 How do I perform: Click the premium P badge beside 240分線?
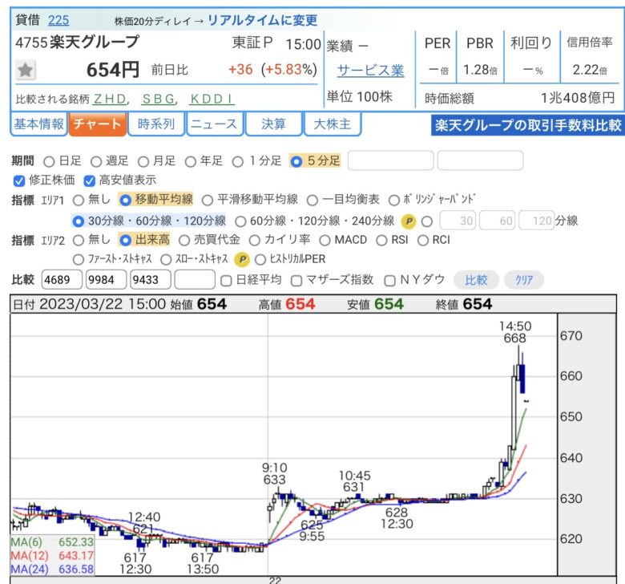(409, 221)
